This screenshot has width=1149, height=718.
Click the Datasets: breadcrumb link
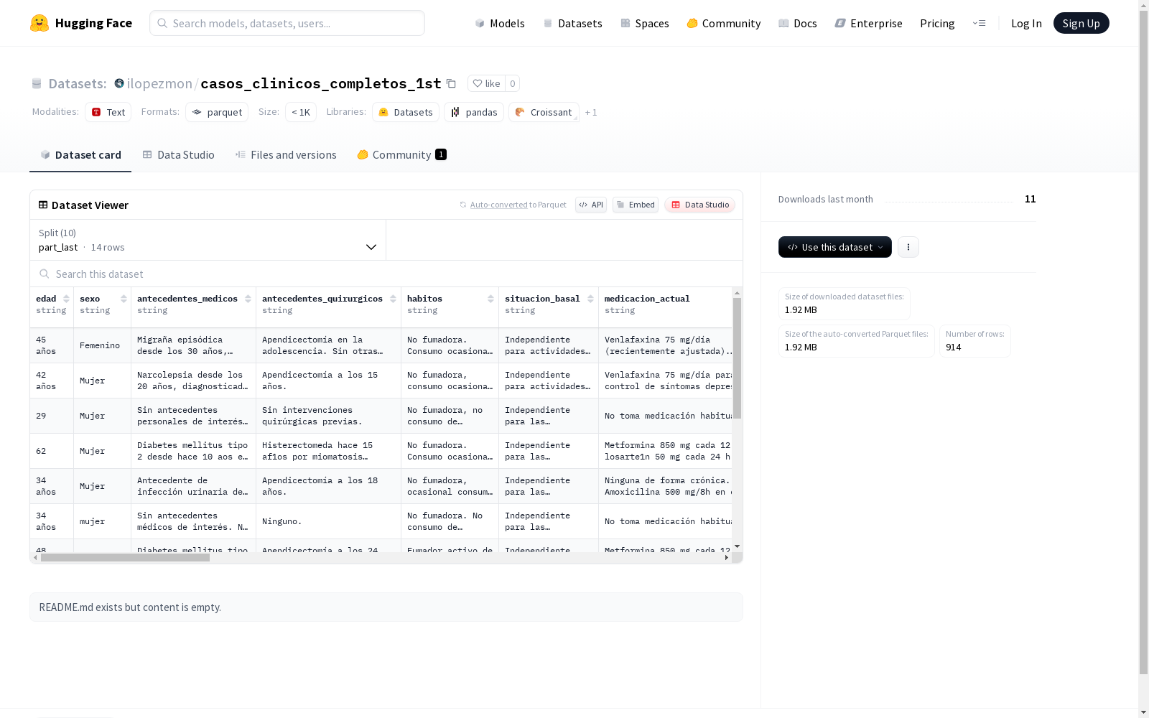(x=77, y=83)
